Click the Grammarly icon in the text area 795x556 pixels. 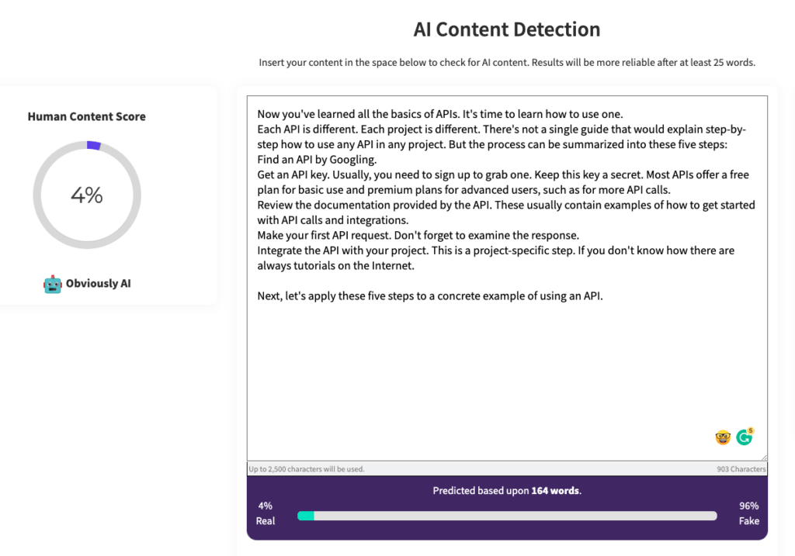(745, 437)
